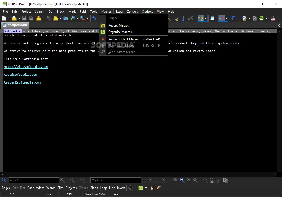Select Record Macro... from Macros menu
This screenshot has width=282, height=197.
point(134,25)
